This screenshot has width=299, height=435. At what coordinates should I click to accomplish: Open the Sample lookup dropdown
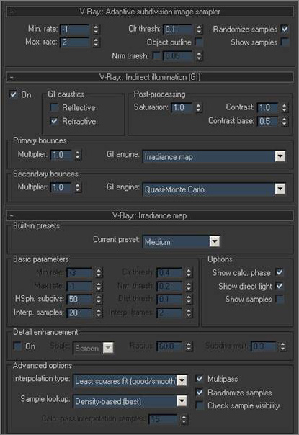(182, 401)
